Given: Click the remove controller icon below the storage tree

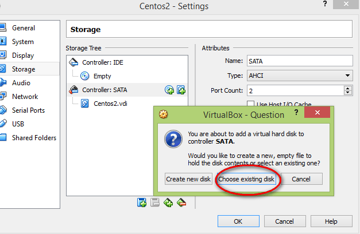Looking at the screenshot, I should [x=181, y=202].
